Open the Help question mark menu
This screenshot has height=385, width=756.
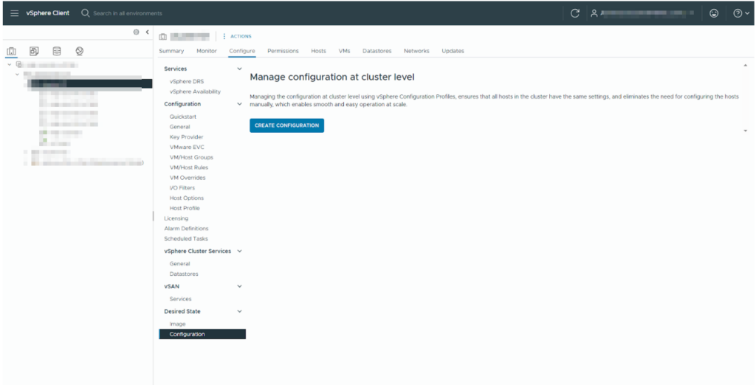tap(741, 13)
